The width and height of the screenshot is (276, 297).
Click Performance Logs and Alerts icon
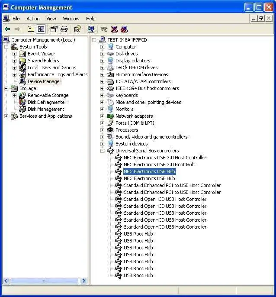23,74
